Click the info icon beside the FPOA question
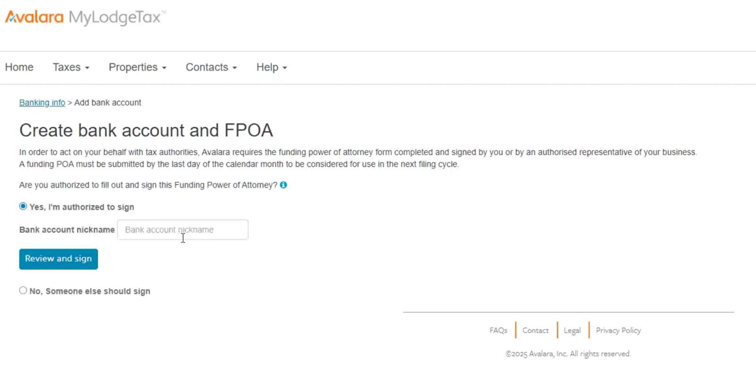The height and width of the screenshot is (384, 756). pos(283,185)
